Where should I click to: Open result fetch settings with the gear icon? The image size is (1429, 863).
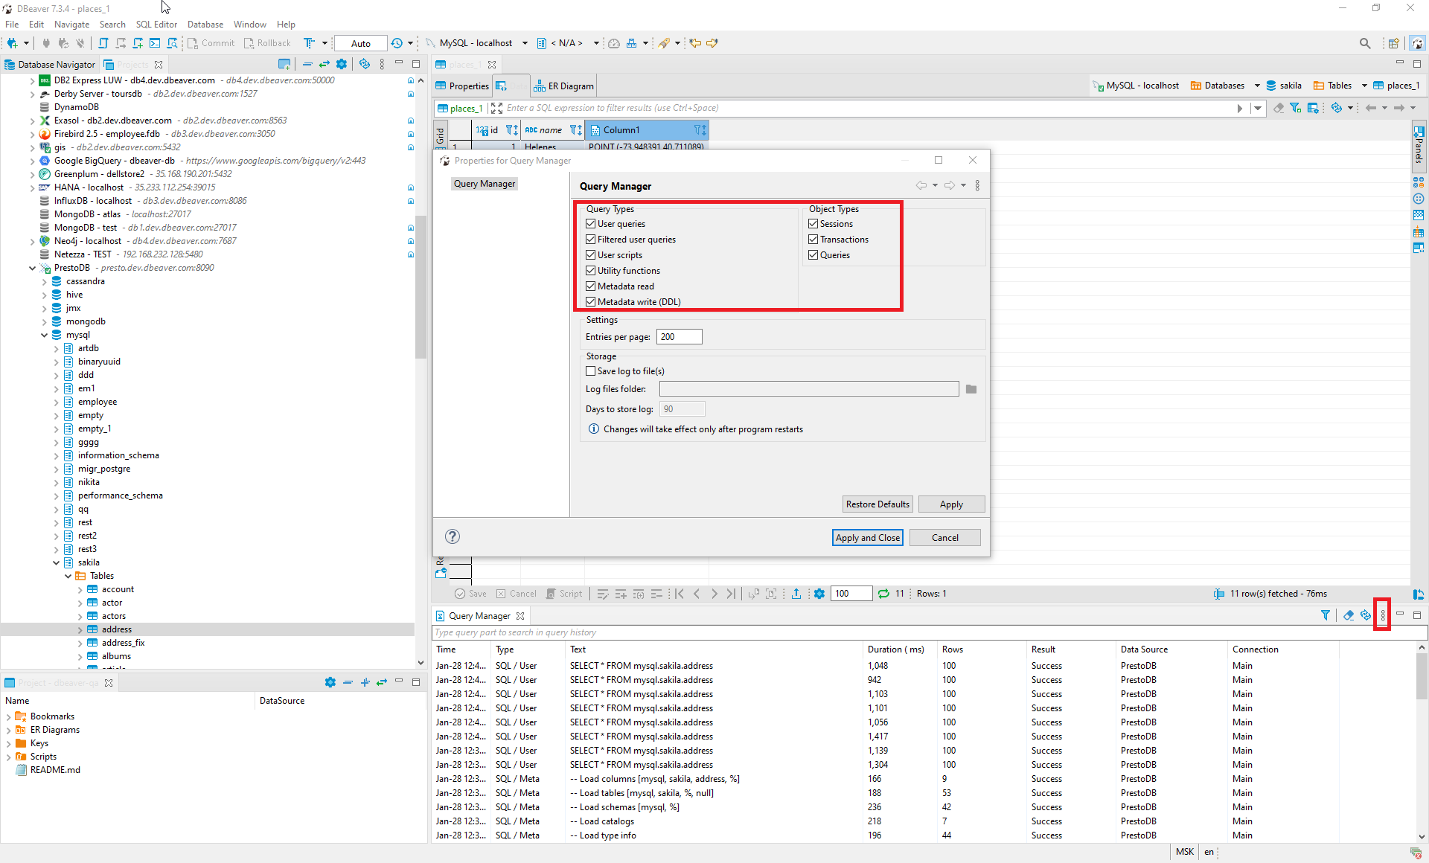tap(819, 593)
